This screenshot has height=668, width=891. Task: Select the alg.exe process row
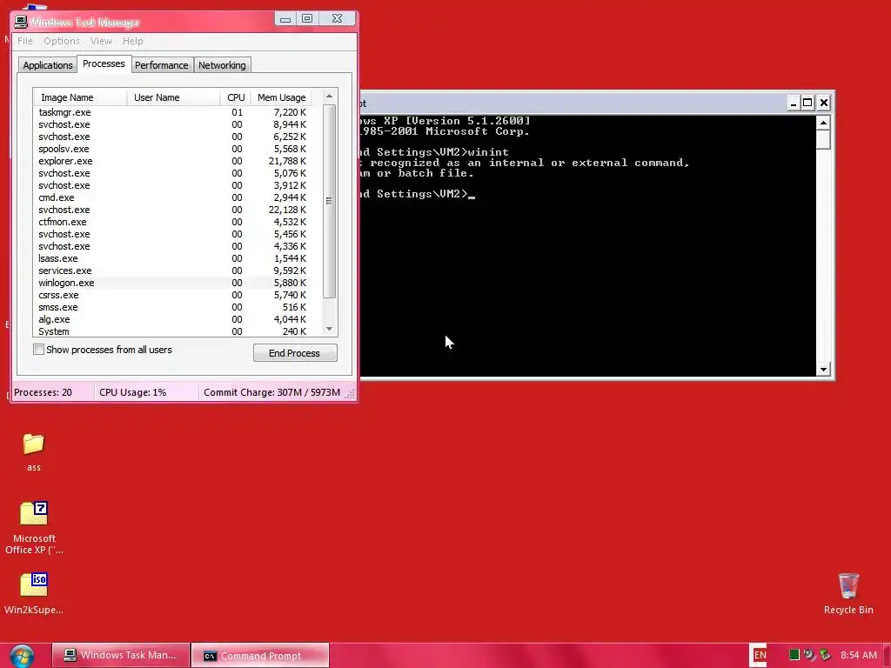tap(172, 319)
